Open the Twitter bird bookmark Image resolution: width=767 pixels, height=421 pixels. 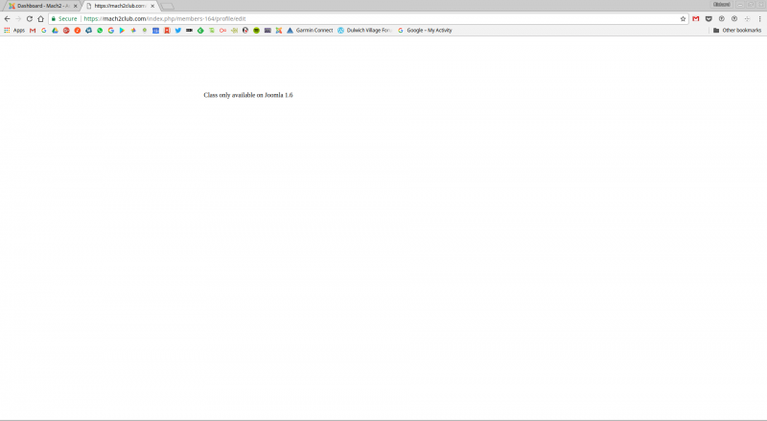tap(178, 31)
